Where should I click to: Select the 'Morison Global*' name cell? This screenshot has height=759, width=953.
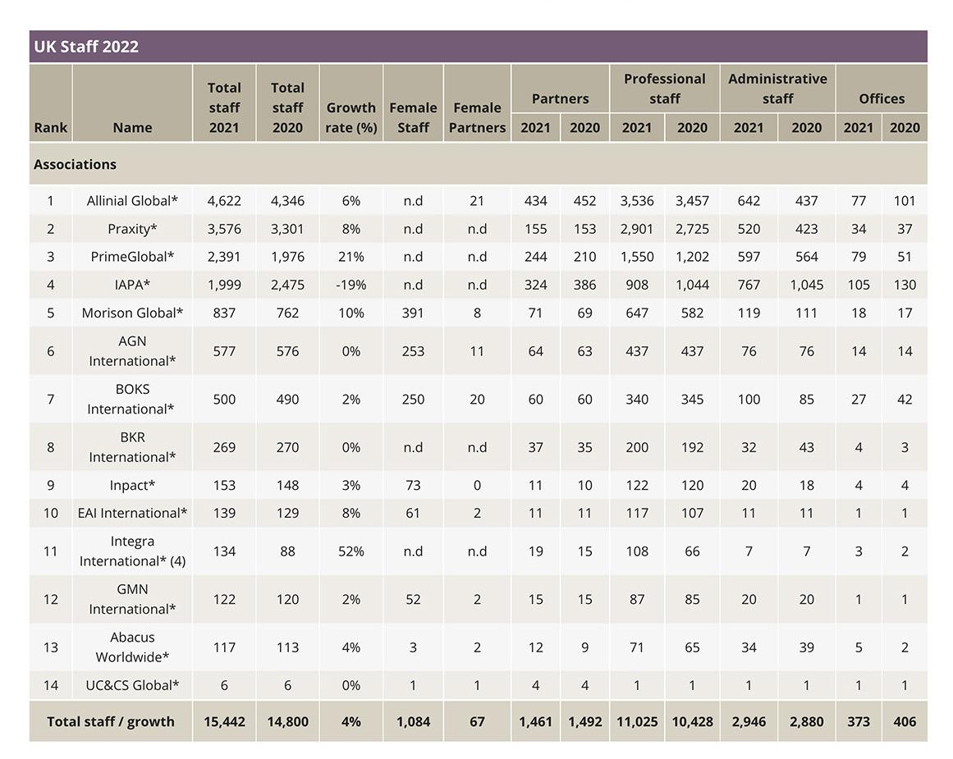click(x=132, y=313)
